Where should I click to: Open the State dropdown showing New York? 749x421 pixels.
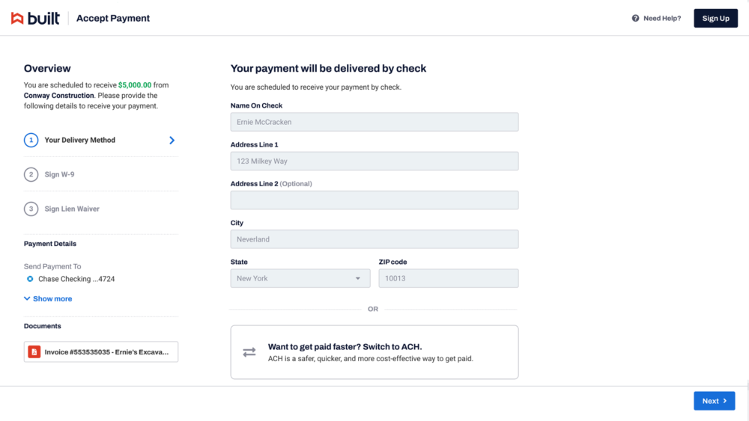pyautogui.click(x=300, y=278)
